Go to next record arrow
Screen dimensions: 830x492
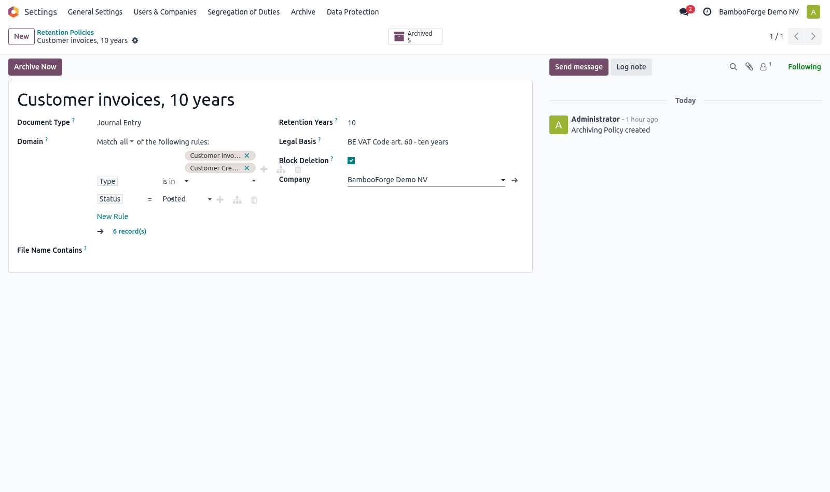pos(813,36)
